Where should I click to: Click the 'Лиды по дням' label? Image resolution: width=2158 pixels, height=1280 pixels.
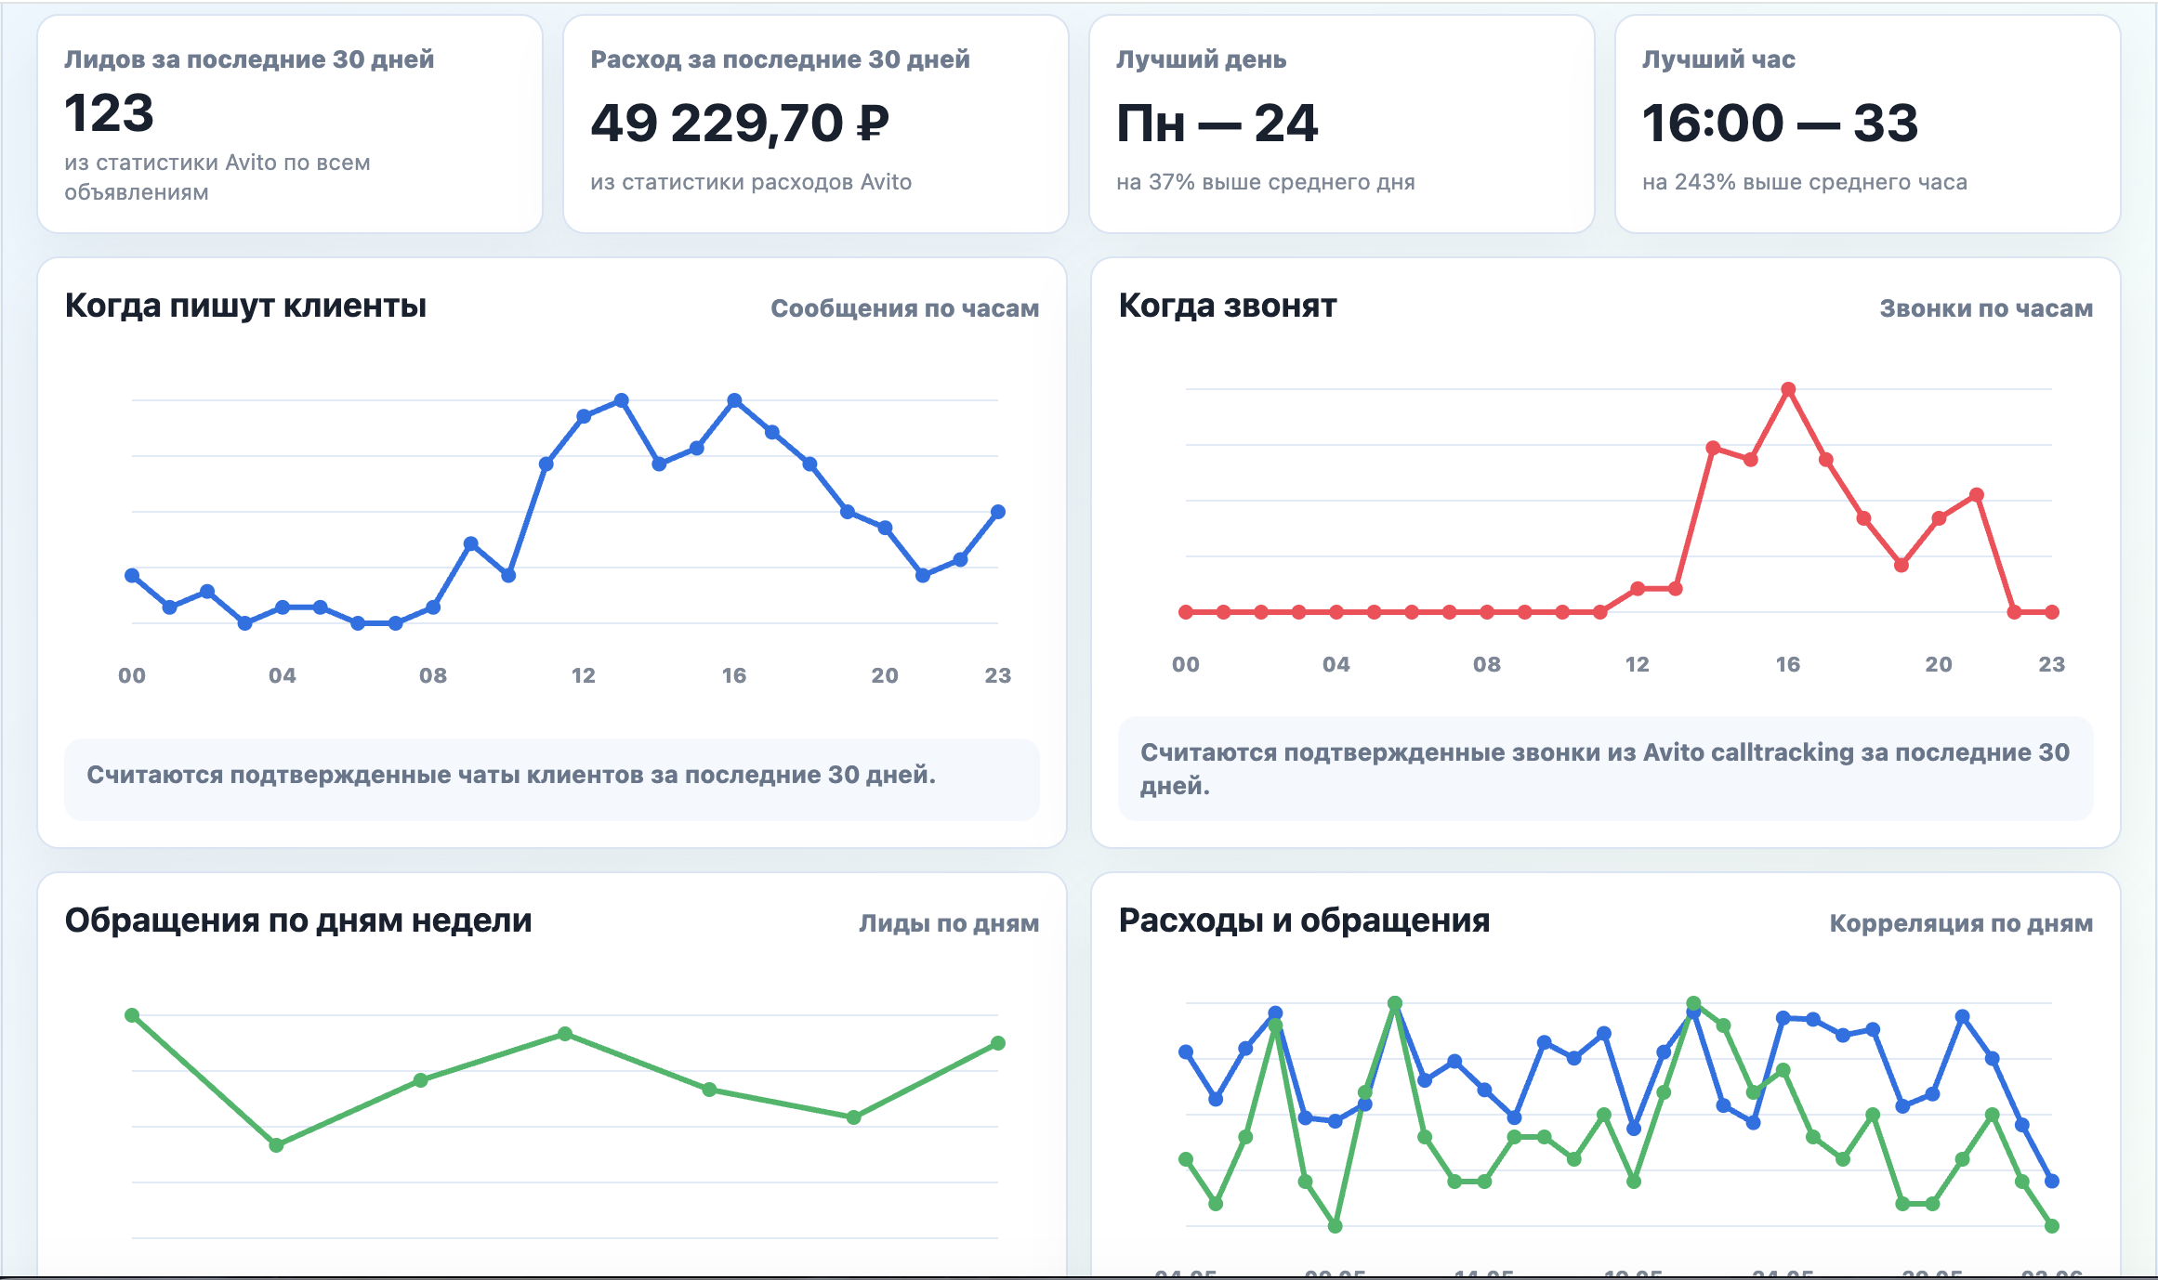click(949, 923)
